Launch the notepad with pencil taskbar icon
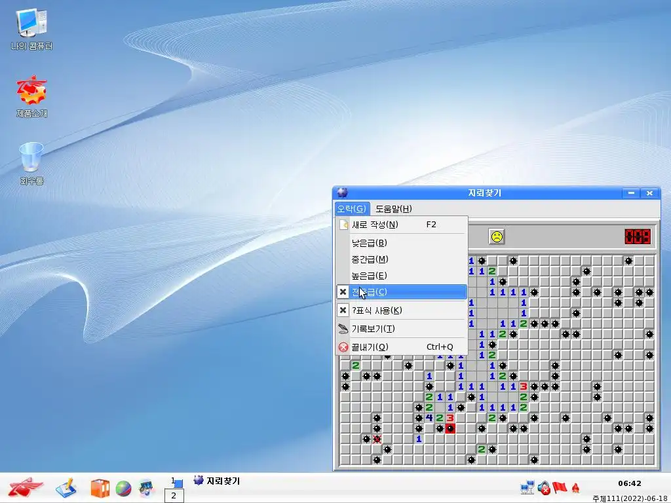Screen dimensions: 671x503 pyautogui.click(x=66, y=488)
